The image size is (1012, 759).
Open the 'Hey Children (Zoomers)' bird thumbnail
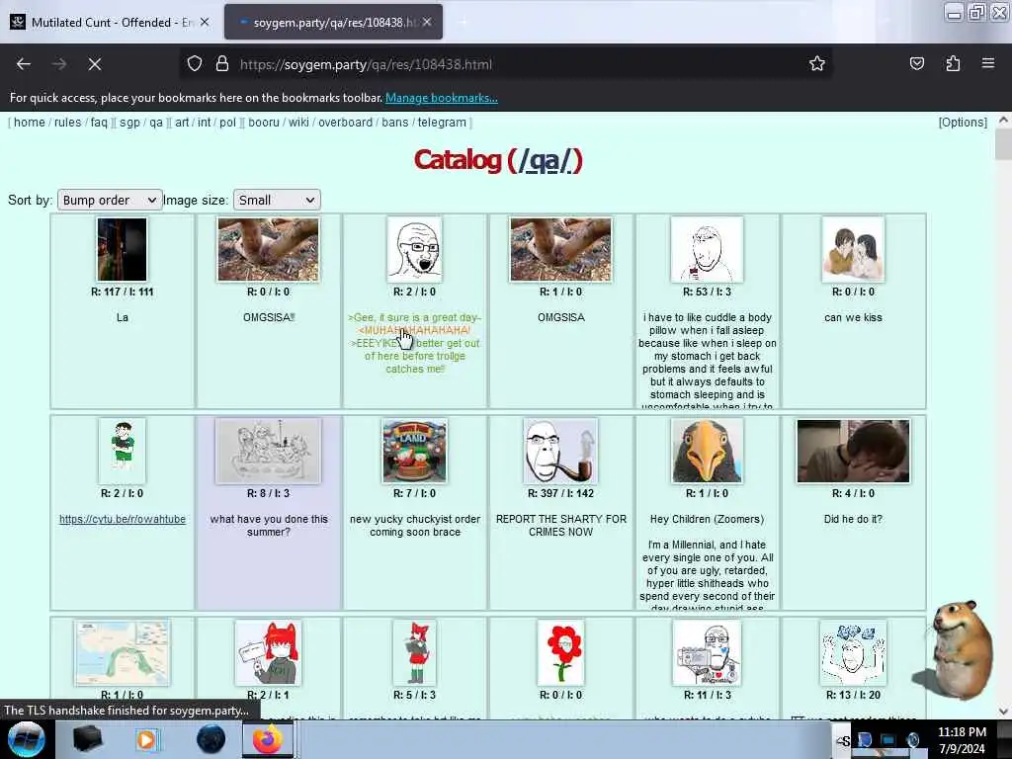click(707, 451)
